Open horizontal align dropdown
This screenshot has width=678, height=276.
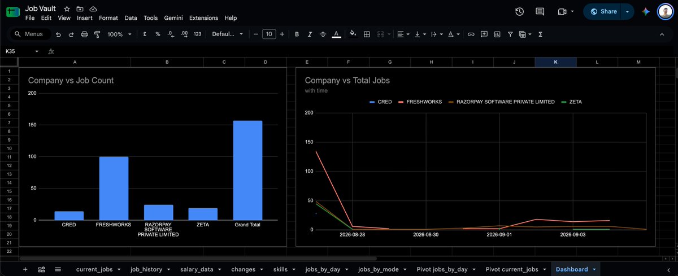tap(403, 34)
